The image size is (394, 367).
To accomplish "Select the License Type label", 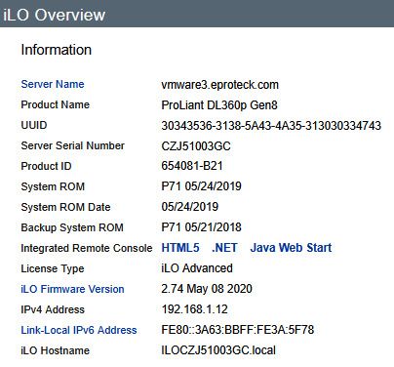I will [53, 268].
